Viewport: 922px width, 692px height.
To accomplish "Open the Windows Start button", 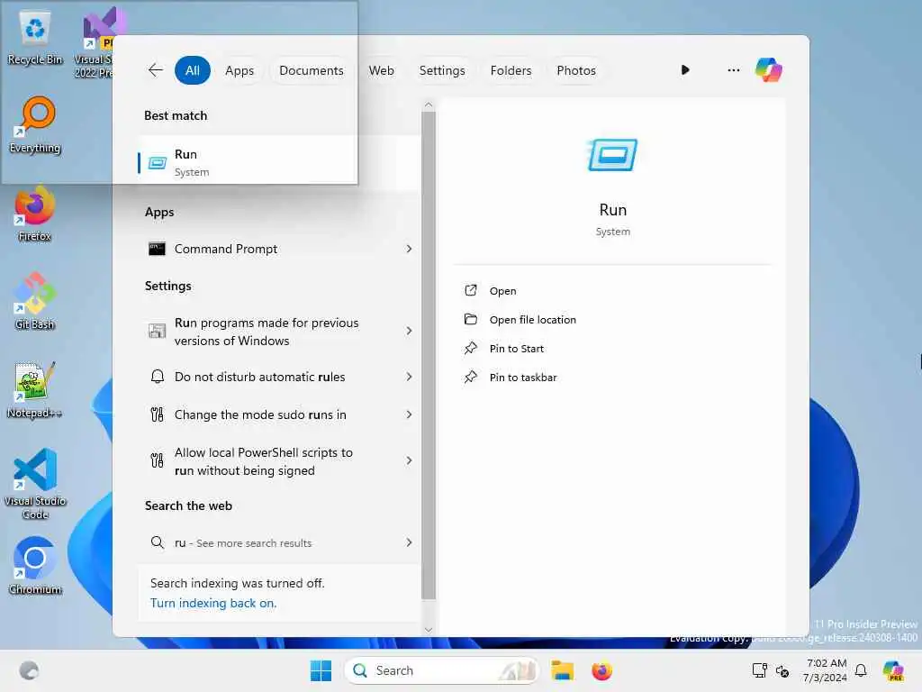I will (321, 670).
